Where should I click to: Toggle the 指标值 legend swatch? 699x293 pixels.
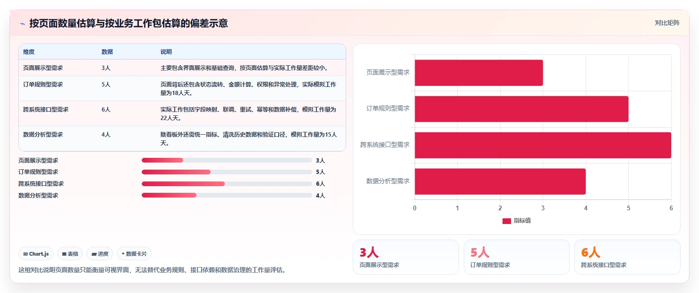pyautogui.click(x=506, y=221)
